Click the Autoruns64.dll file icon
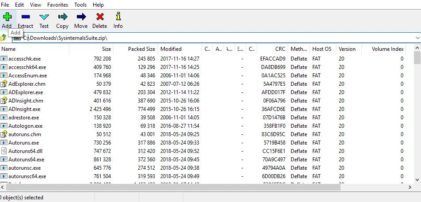This screenshot has height=202, width=421. point(4,151)
